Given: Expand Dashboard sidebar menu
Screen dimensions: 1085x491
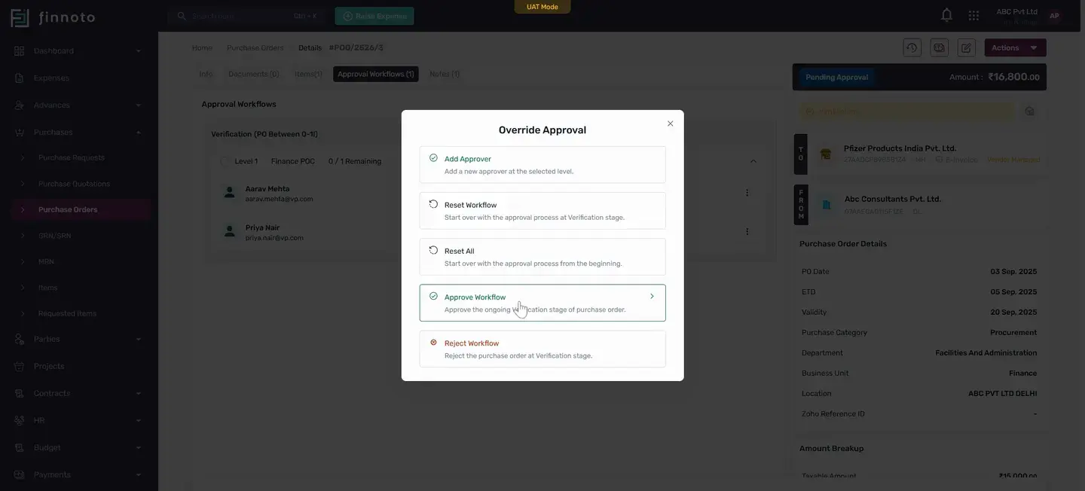Looking at the screenshot, I should click(x=78, y=50).
